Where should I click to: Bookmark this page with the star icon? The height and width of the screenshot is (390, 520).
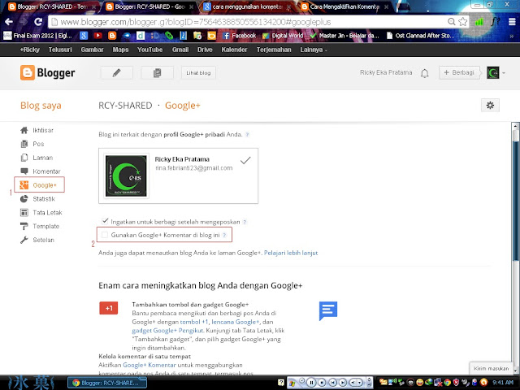[462, 22]
